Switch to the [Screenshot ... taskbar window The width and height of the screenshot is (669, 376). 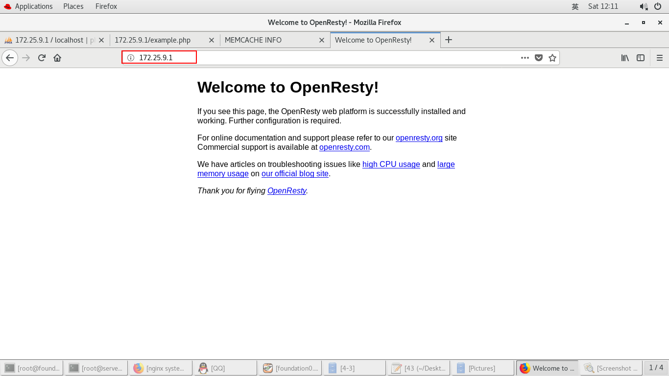click(x=612, y=368)
